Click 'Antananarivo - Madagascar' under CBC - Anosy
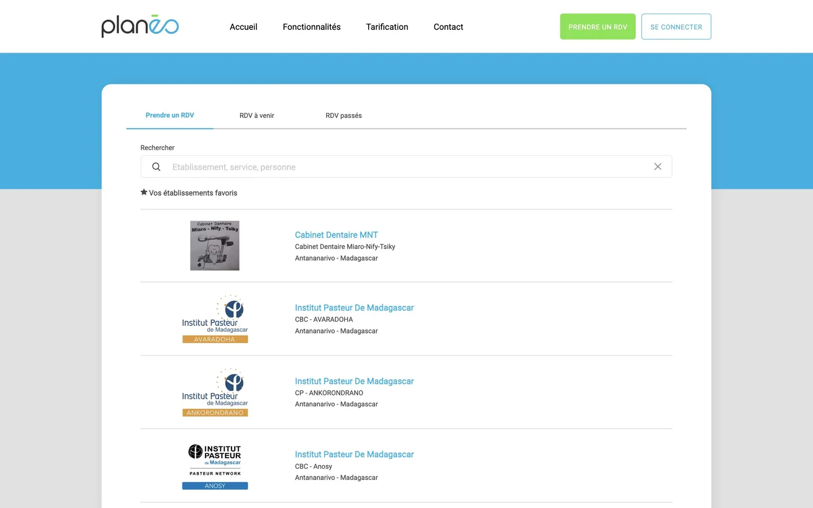Viewport: 813px width, 508px height. [336, 478]
